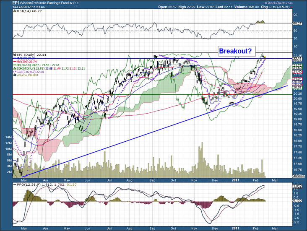Click the EPI (Daily) 22.11 legend
The width and height of the screenshot is (307, 231).
coord(31,55)
